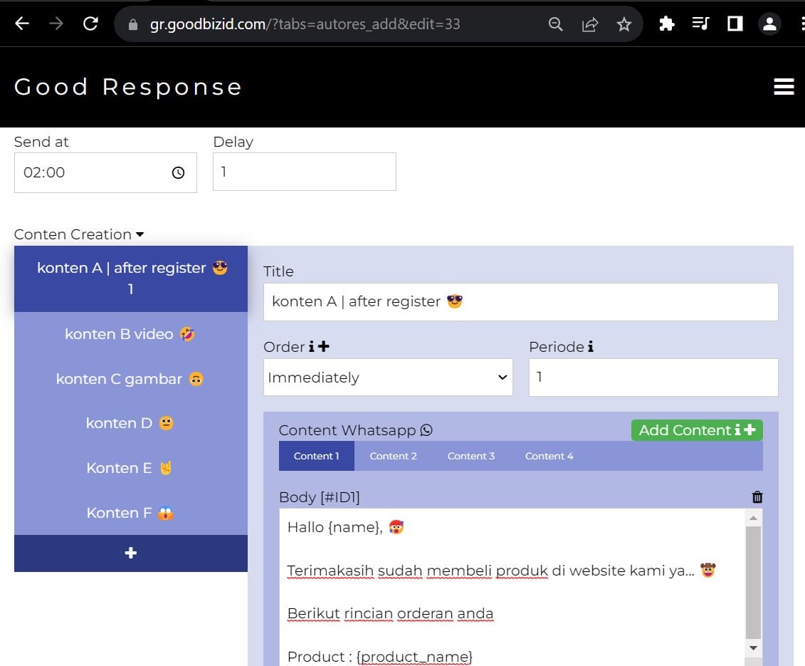Open the Content 4 tab
805x666 pixels.
[549, 456]
